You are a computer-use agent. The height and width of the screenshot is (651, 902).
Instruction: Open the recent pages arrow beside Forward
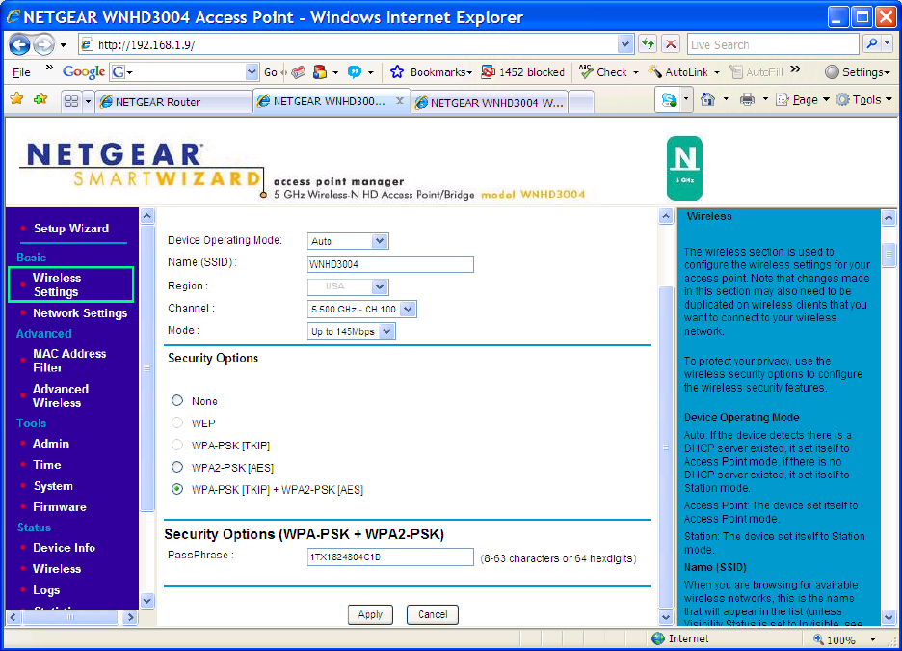pyautogui.click(x=64, y=45)
